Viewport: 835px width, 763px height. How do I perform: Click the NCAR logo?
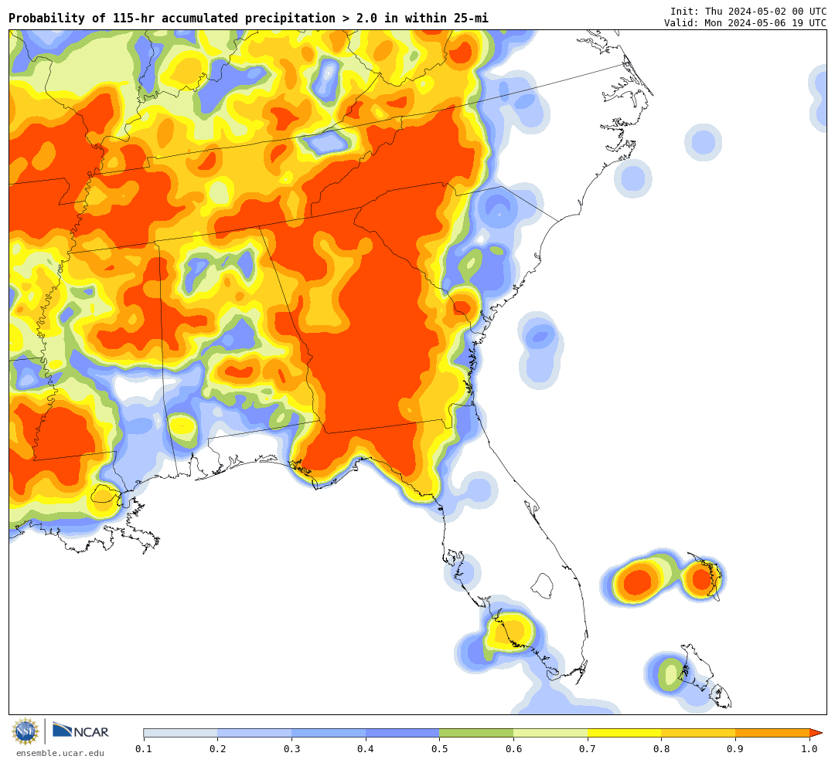coord(80,731)
